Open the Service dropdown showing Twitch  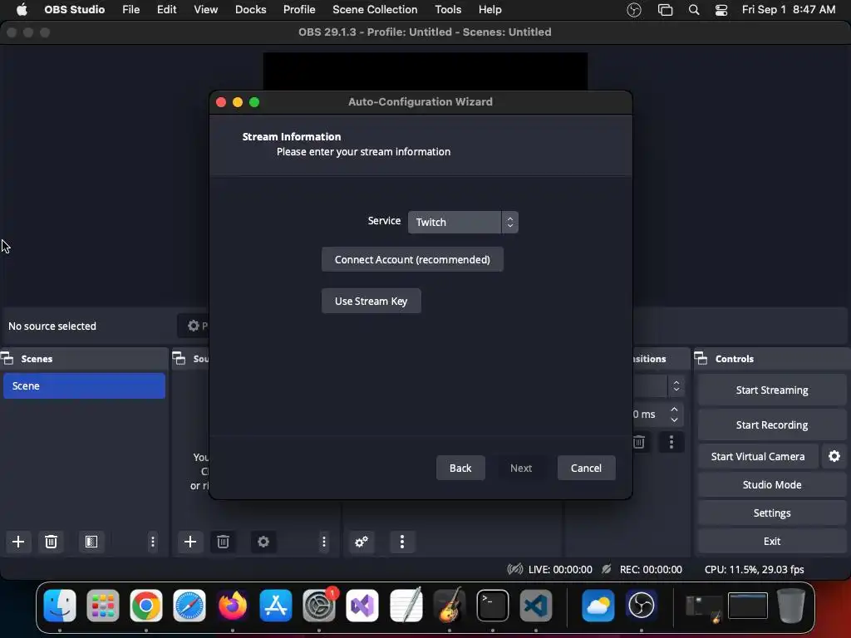(463, 222)
